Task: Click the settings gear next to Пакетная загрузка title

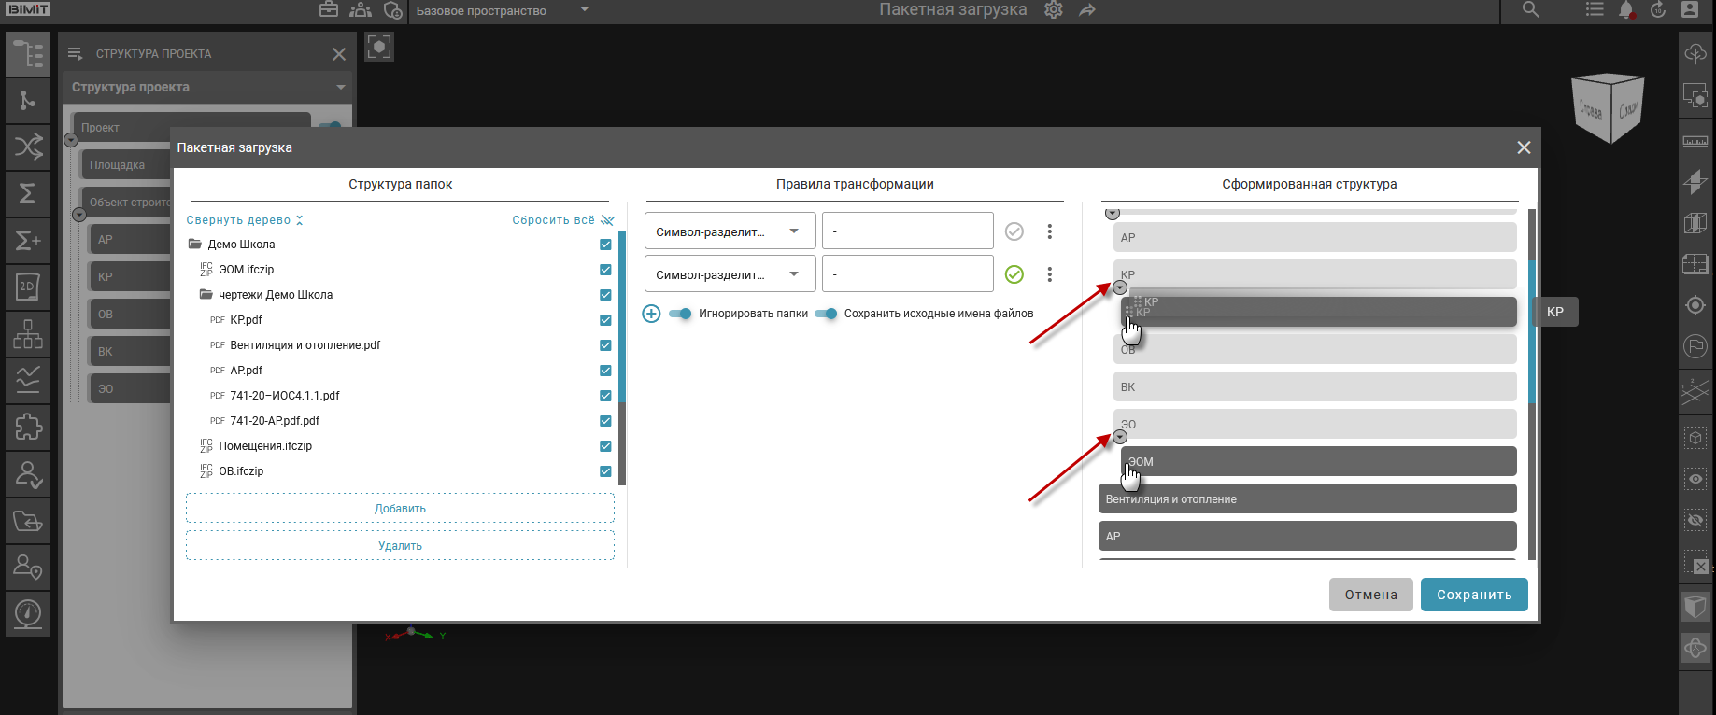Action: tap(1054, 10)
